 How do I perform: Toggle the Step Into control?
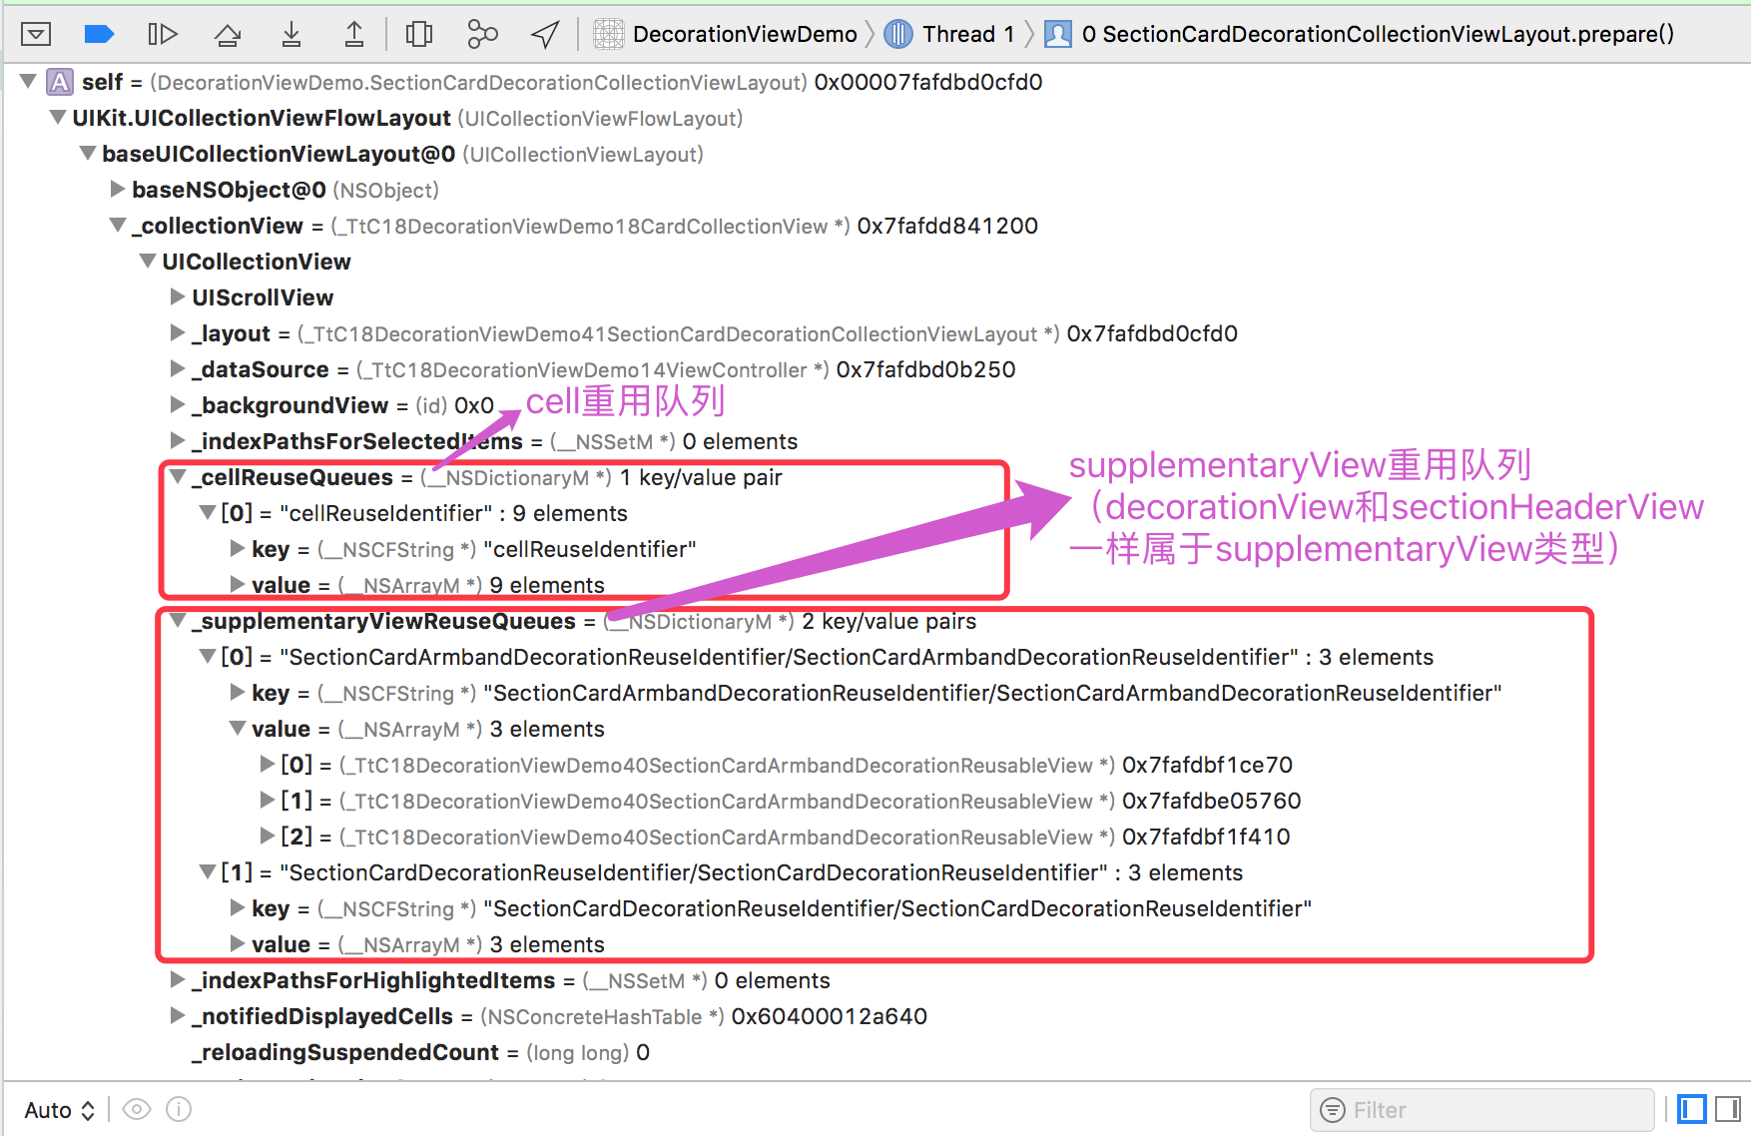click(x=291, y=33)
